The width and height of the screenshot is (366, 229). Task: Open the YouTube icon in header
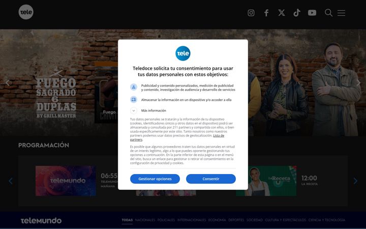(x=312, y=13)
